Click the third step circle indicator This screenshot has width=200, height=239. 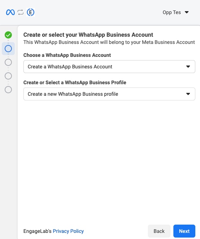8,62
